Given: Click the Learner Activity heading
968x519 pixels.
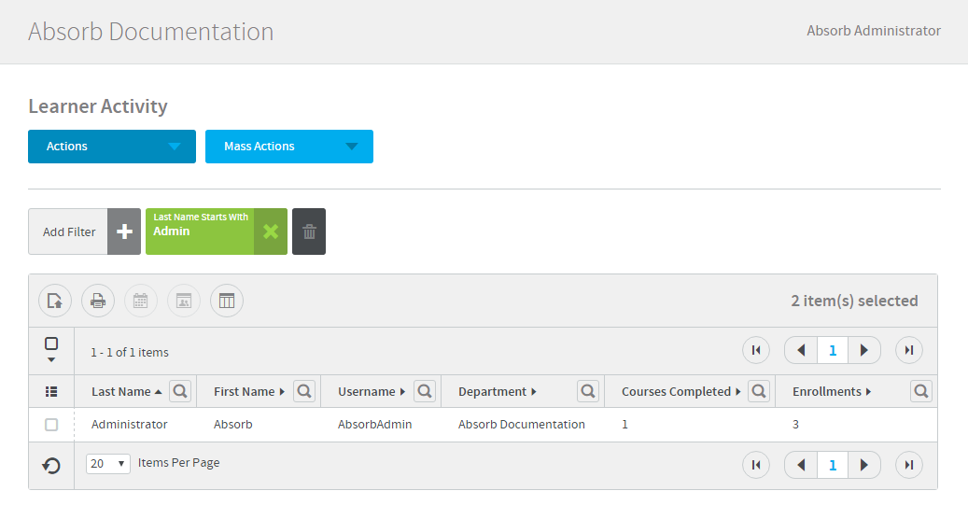Looking at the screenshot, I should (x=98, y=106).
